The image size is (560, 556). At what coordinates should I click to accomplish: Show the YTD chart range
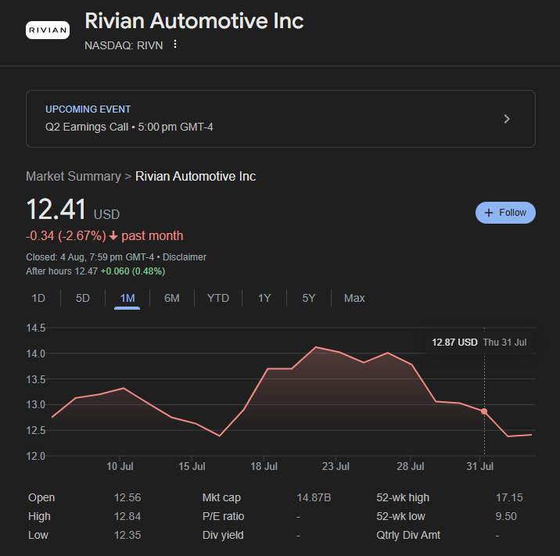point(218,298)
